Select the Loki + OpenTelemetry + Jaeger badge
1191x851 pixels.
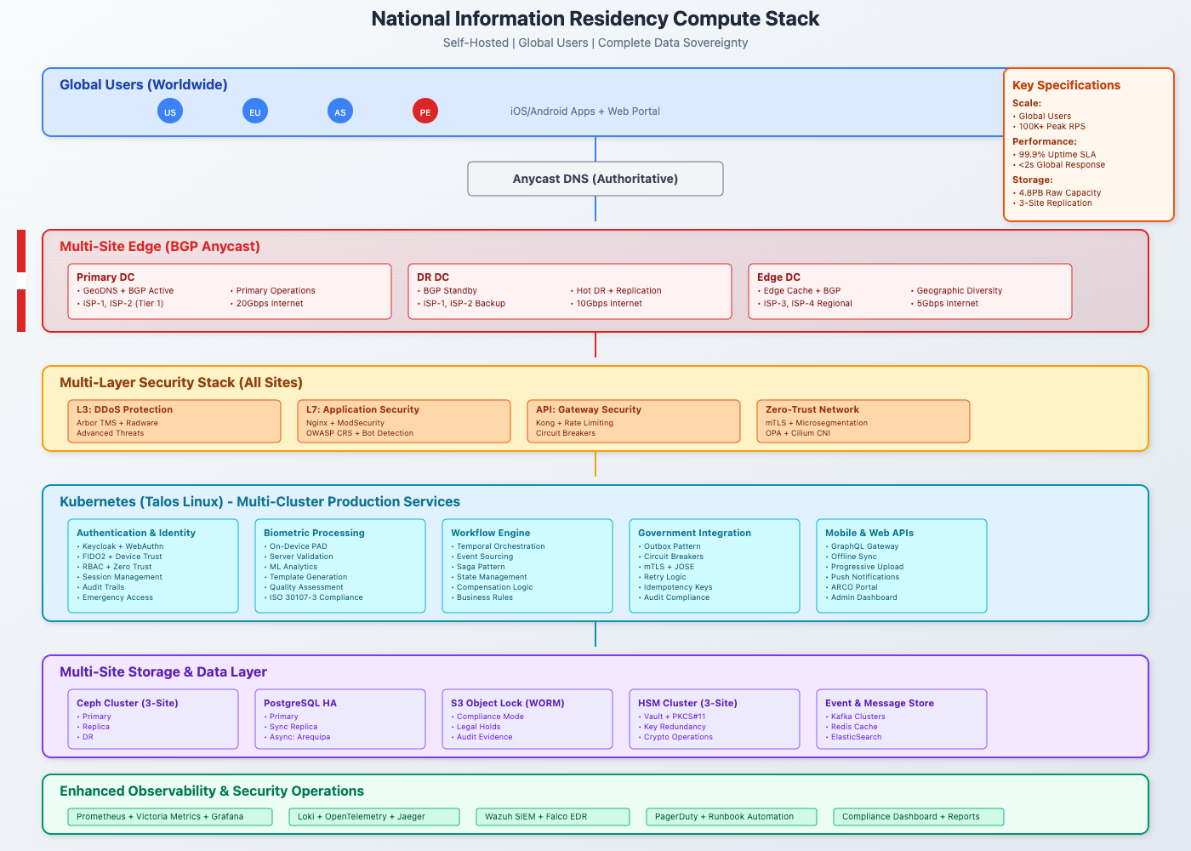coord(374,816)
